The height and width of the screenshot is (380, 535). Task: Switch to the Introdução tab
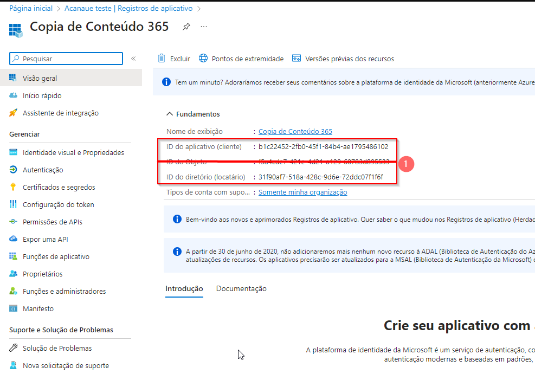point(184,288)
